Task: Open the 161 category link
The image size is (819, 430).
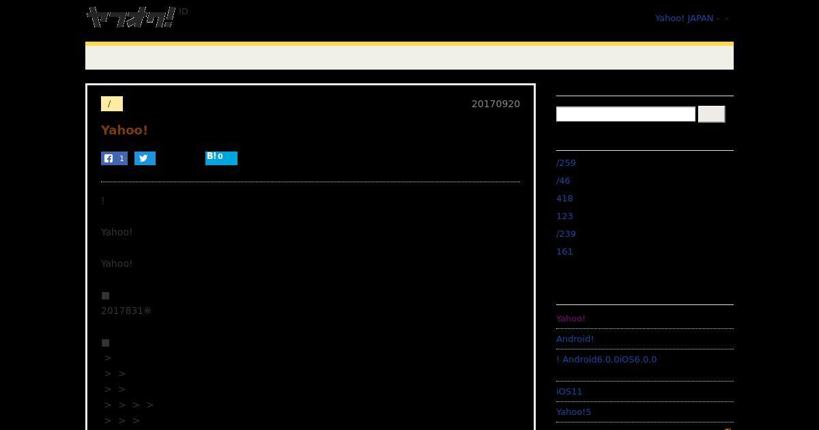Action: tap(564, 252)
